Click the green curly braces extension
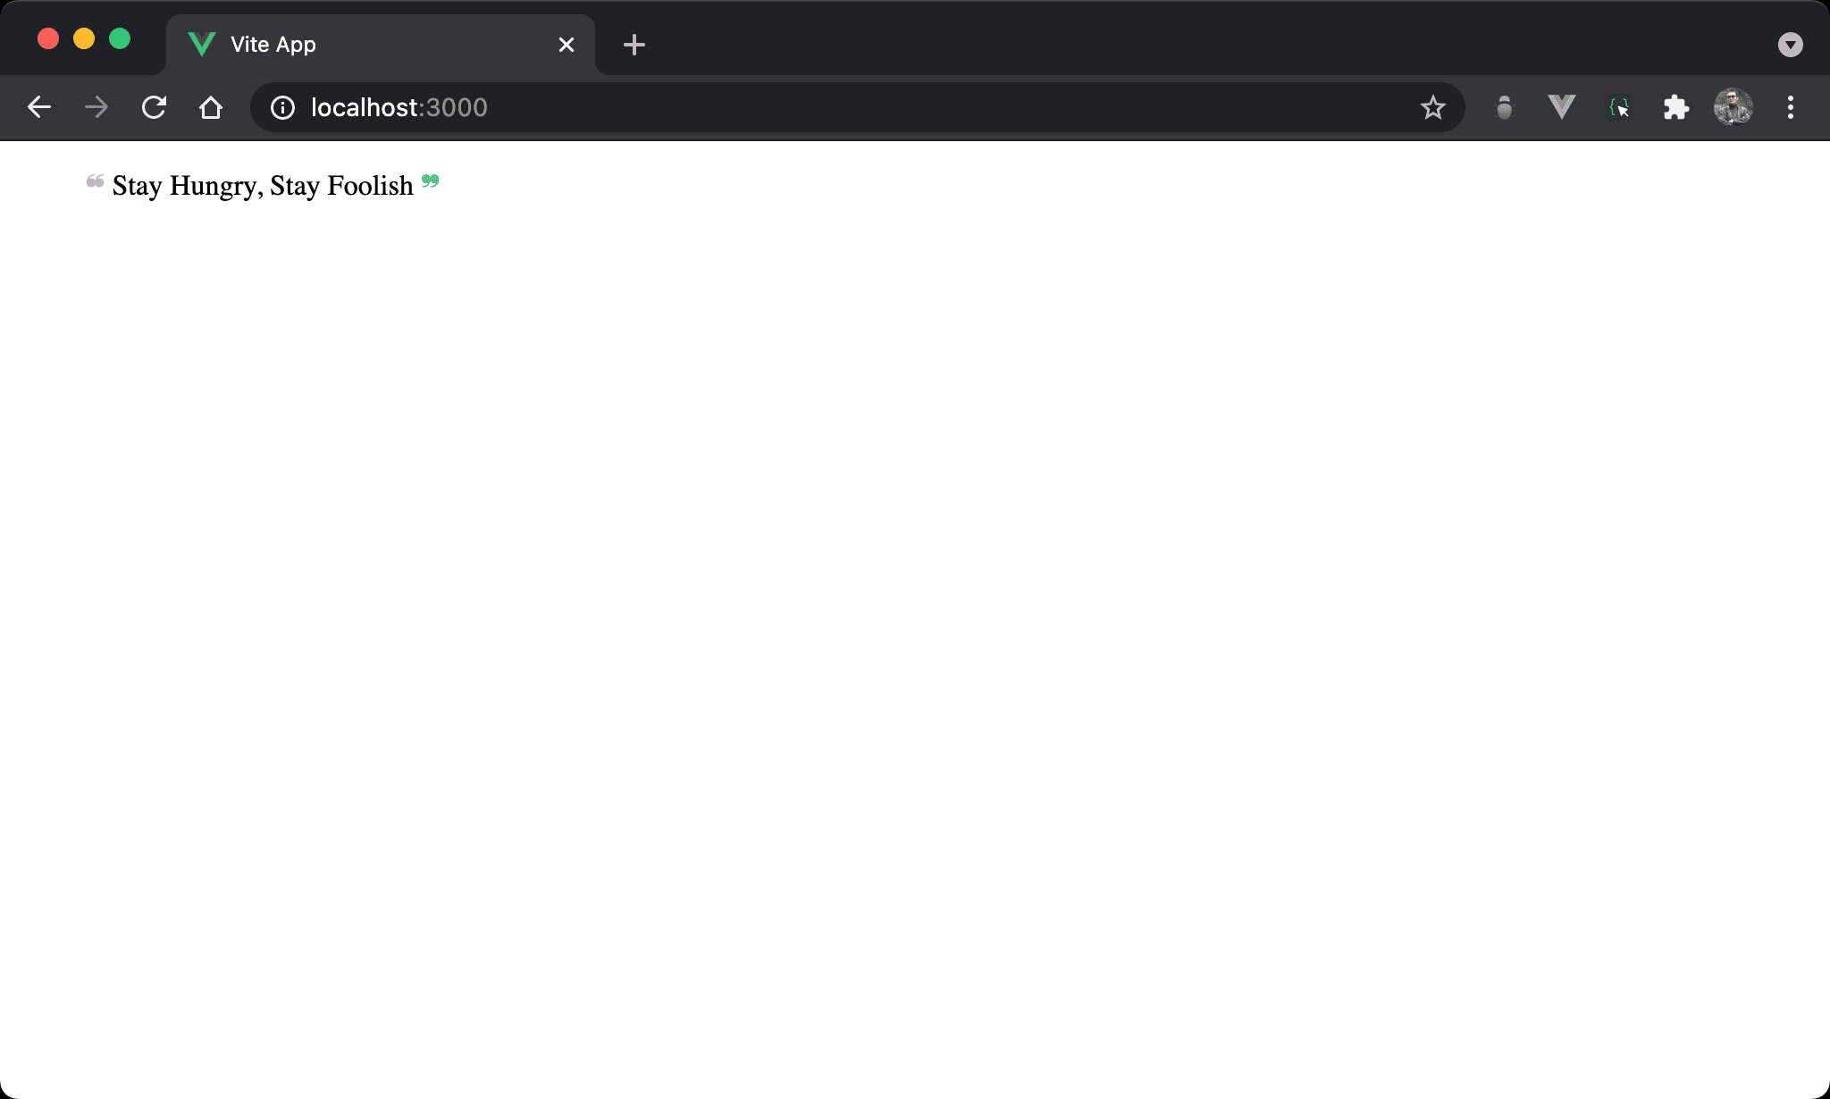1830x1099 pixels. tap(1618, 108)
